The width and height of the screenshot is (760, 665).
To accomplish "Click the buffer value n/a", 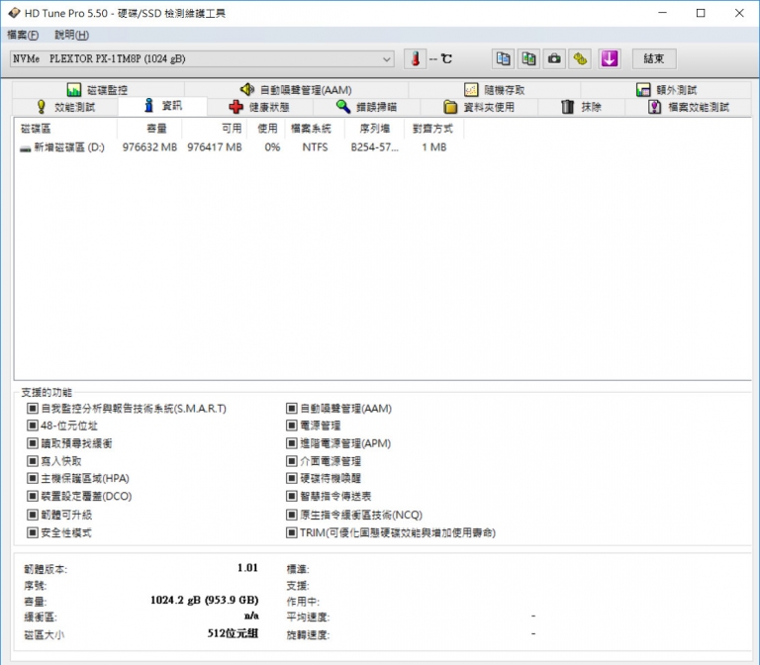I will 251,617.
